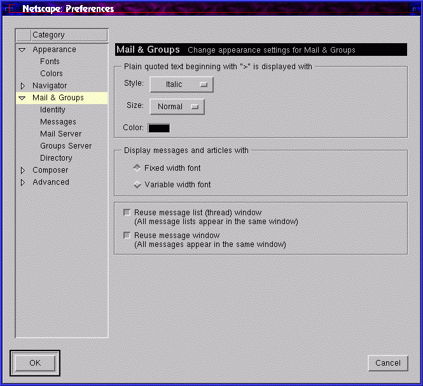Open the Groups Server preferences page
423x386 pixels.
point(66,146)
